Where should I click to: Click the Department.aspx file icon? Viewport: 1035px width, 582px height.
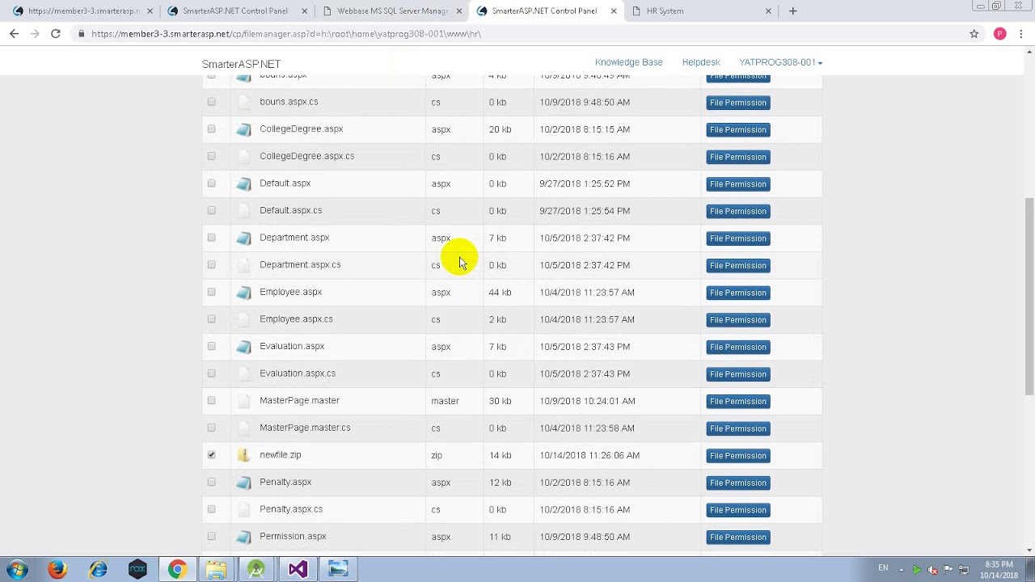[243, 238]
